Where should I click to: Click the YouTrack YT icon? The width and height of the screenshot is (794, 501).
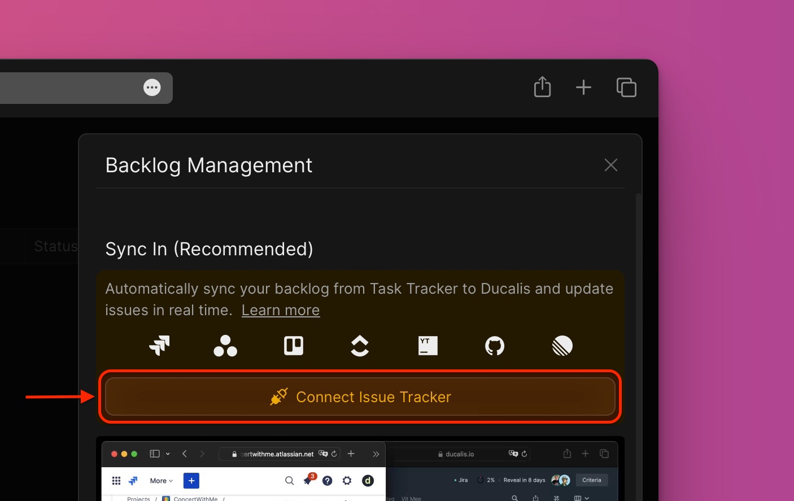pos(428,346)
